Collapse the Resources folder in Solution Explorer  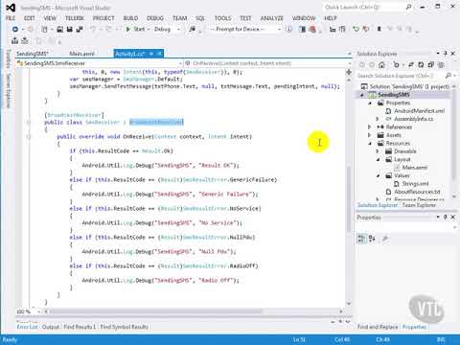[370, 143]
